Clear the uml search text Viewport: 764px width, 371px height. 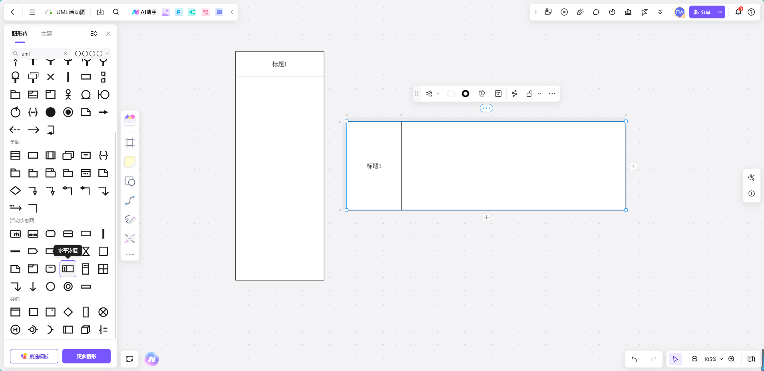tap(66, 54)
